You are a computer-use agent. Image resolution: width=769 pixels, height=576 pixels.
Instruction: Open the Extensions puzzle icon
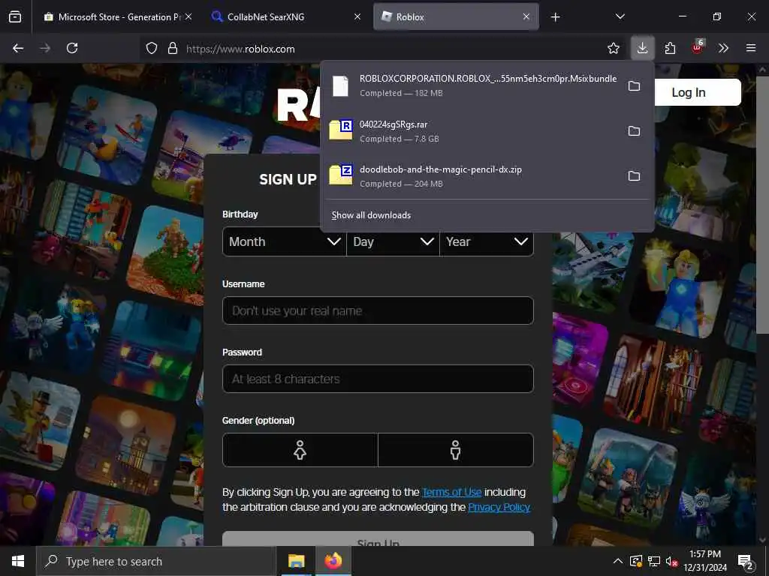[x=670, y=48]
